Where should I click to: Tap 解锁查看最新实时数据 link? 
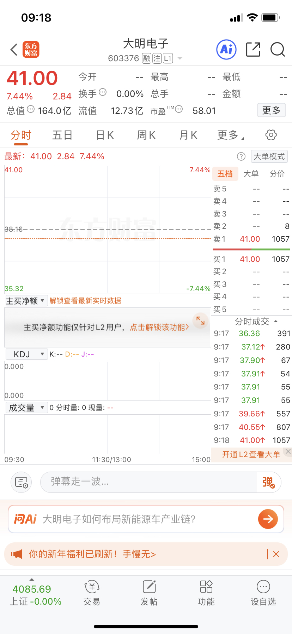point(85,301)
